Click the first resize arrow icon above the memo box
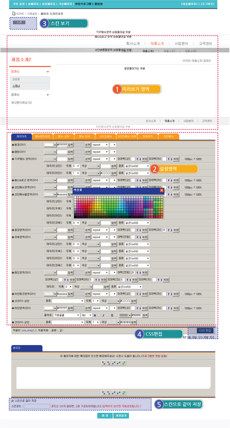Image resolution: width=230 pixels, height=428 pixels. (103, 362)
